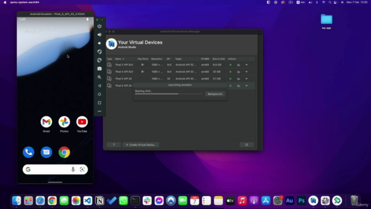Open the Messages app on emulator
The height and width of the screenshot is (209, 371).
coord(46,152)
